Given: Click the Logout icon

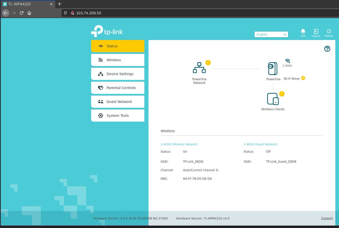Looking at the screenshot, I should point(316,31).
